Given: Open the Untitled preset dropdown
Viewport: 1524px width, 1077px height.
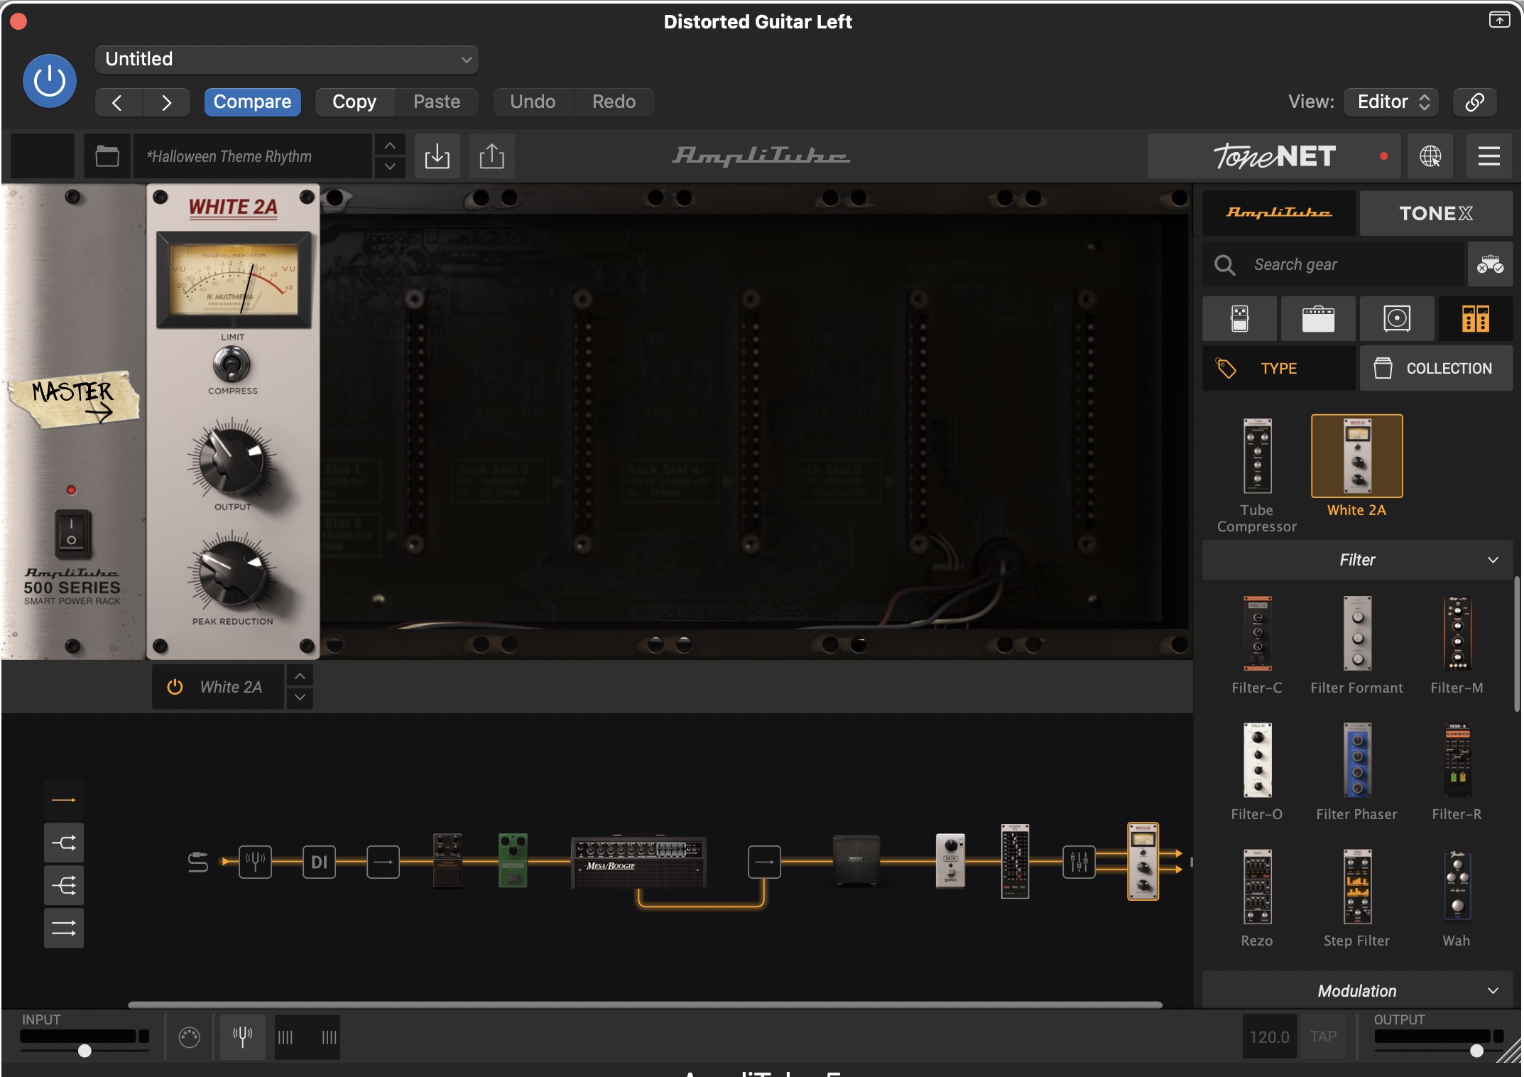Looking at the screenshot, I should [x=286, y=60].
